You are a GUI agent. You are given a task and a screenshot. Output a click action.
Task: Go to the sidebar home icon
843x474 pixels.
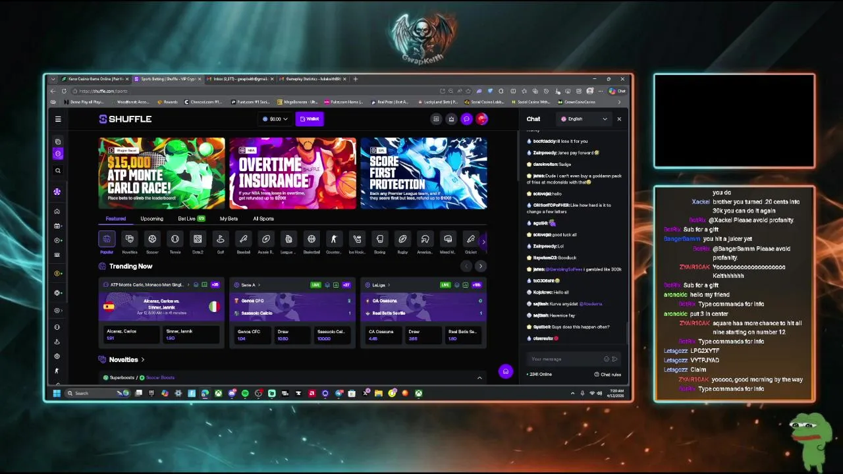58,211
